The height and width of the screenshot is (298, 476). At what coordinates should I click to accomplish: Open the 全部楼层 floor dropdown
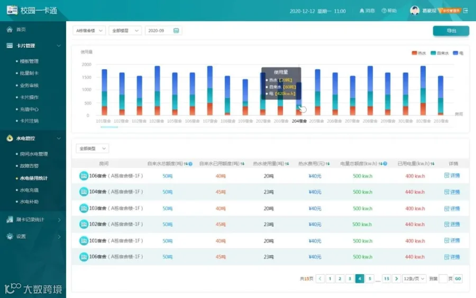125,31
